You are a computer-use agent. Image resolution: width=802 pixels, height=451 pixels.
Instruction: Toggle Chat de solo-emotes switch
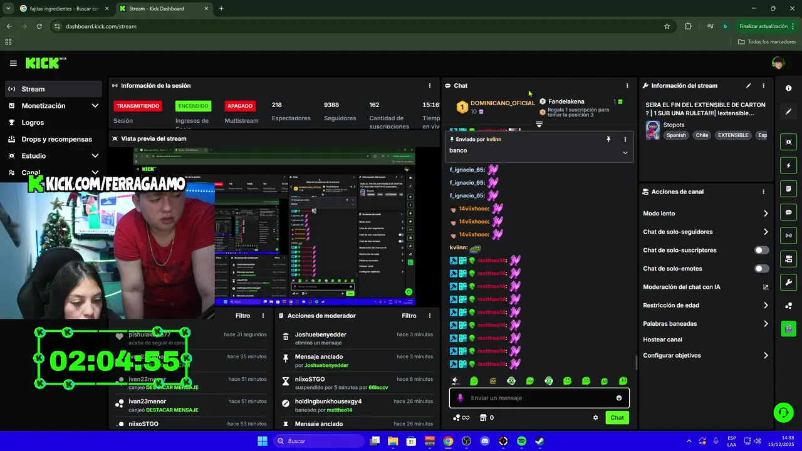coord(761,269)
